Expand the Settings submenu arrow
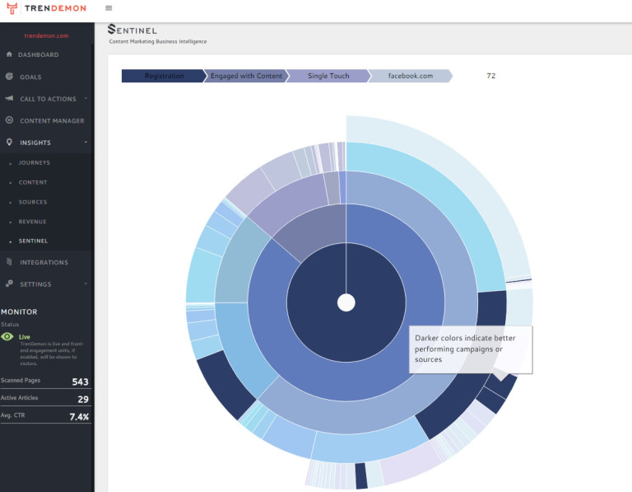Image resolution: width=632 pixels, height=492 pixels. (x=86, y=283)
